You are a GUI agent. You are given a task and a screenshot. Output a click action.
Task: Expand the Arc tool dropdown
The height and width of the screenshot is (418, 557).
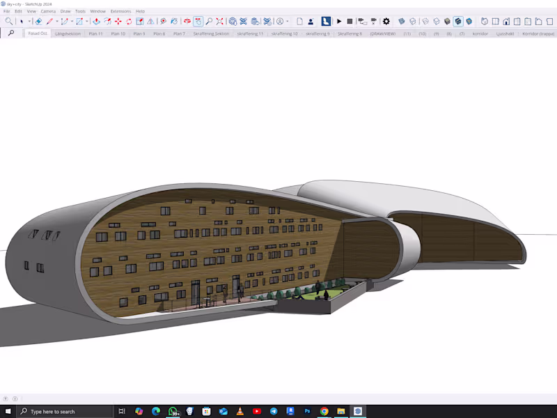71,21
